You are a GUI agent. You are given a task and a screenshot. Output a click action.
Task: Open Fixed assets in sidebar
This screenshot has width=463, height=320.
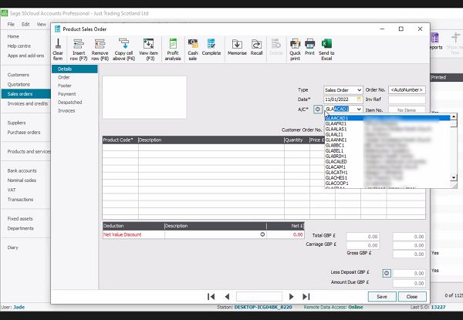click(x=20, y=218)
